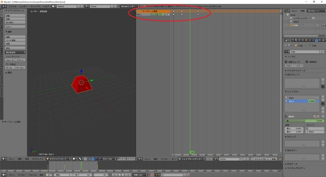This screenshot has height=177, width=326.
Task: Open the 同期しない sync dropdown
Action: pyautogui.click(x=140, y=175)
